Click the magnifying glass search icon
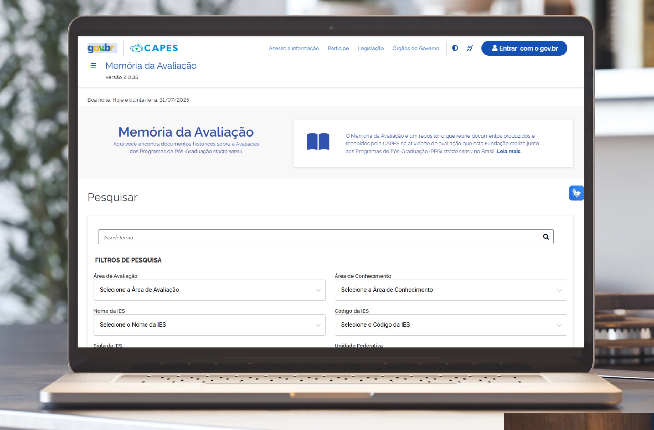This screenshot has width=654, height=430. (x=546, y=237)
